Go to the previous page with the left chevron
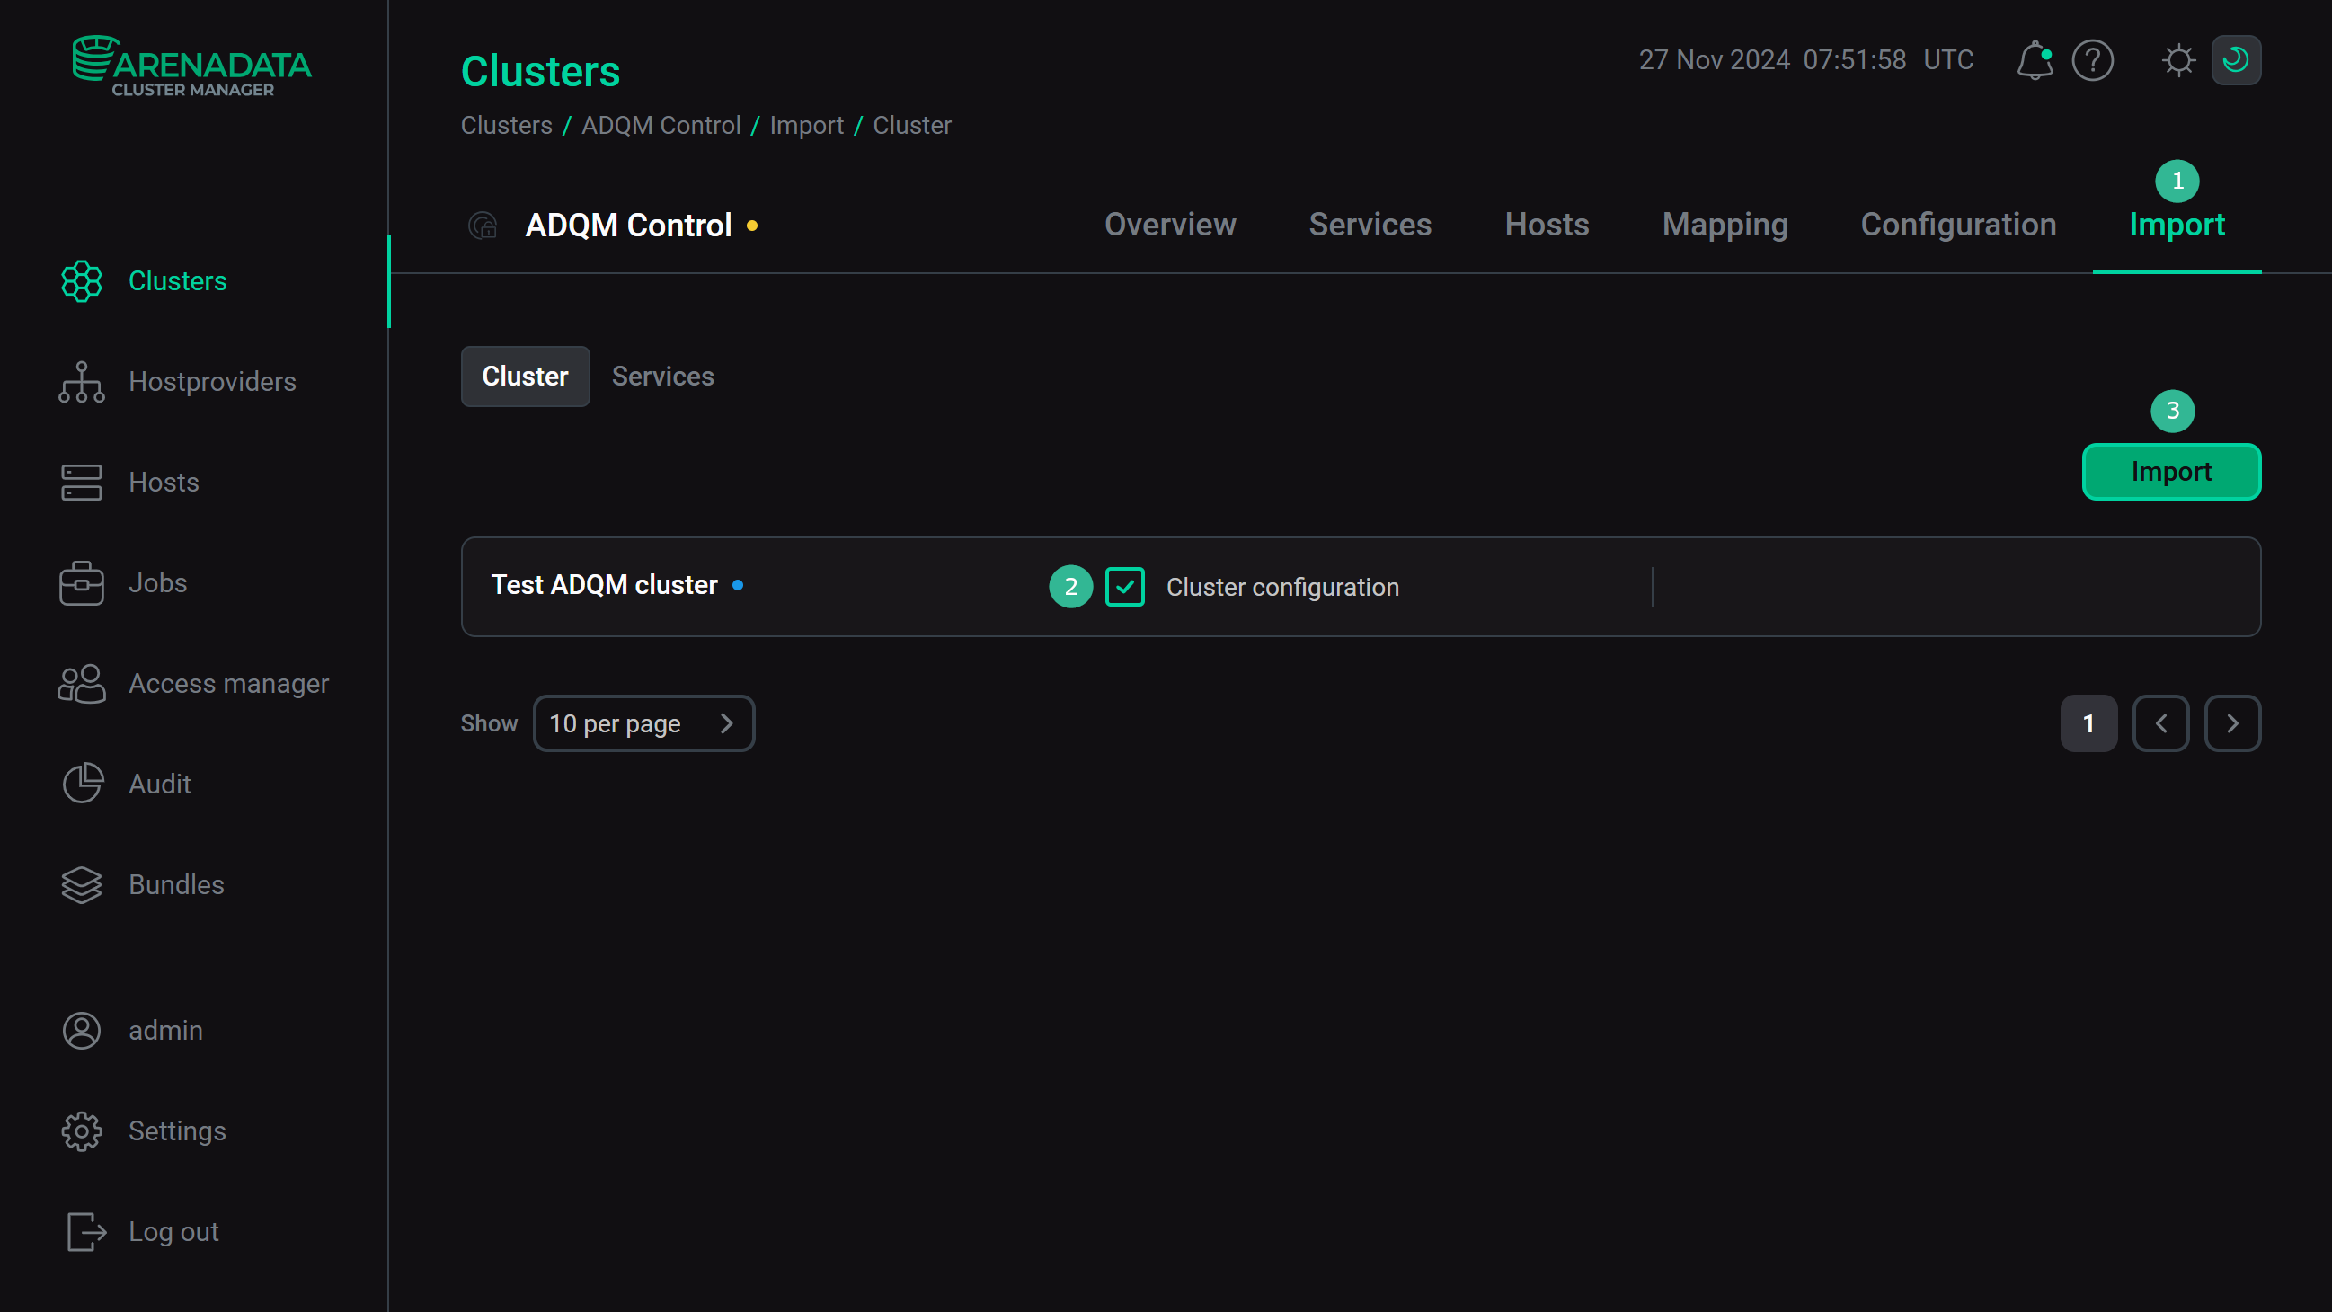Screen dimensions: 2332x1312 2161,722
